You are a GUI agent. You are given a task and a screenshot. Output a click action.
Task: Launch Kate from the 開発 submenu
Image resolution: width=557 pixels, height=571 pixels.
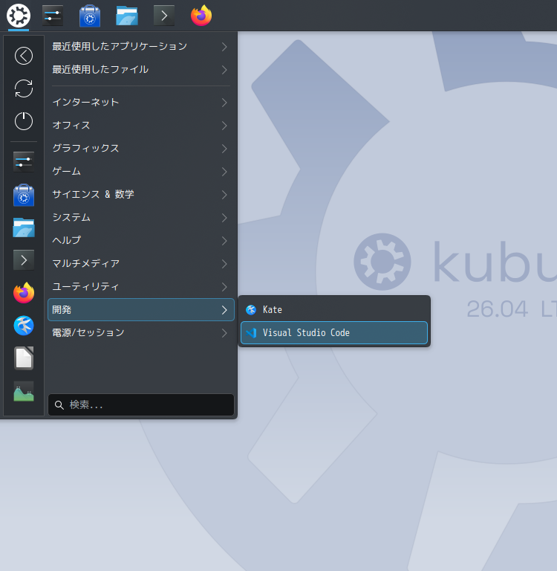click(x=334, y=310)
